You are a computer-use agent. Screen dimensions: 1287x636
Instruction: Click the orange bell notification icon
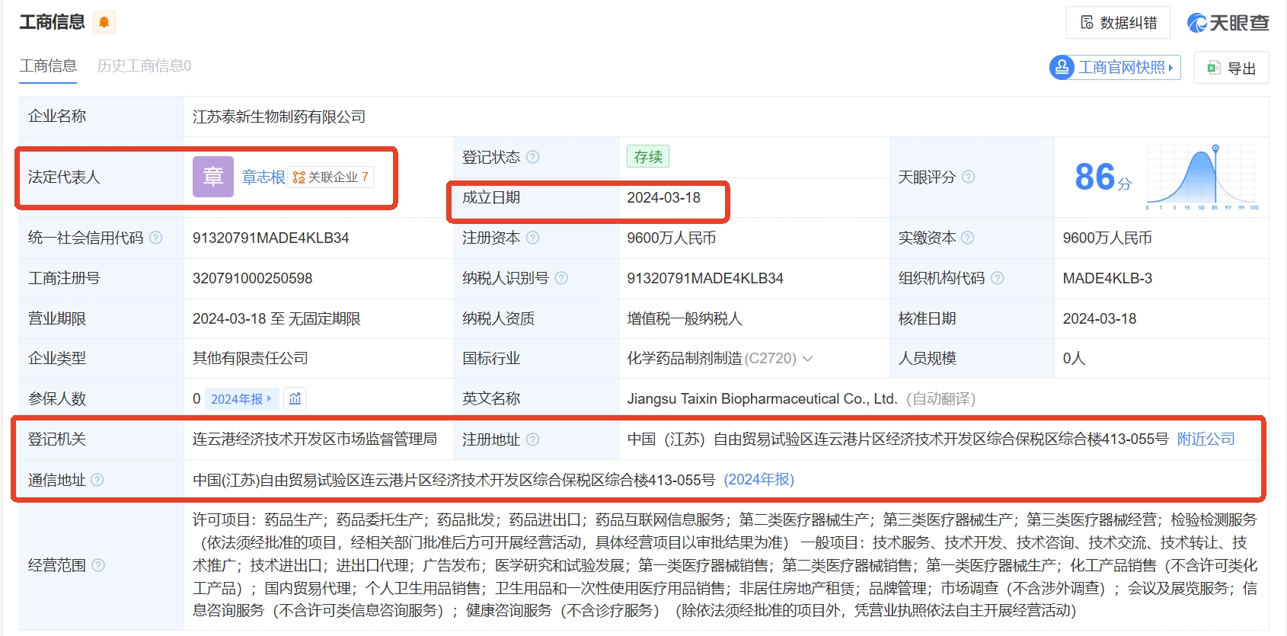[104, 22]
